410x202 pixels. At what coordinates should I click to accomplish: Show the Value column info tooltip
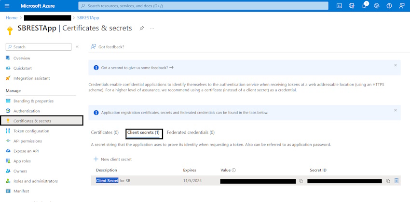click(x=234, y=170)
